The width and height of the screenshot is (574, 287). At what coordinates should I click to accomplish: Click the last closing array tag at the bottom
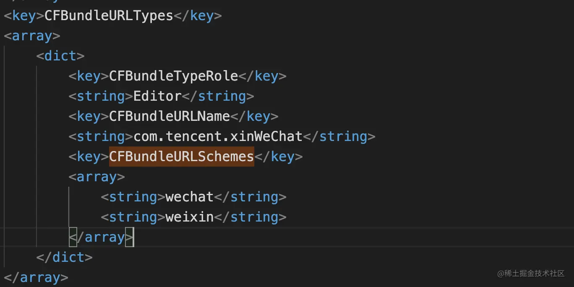point(36,277)
